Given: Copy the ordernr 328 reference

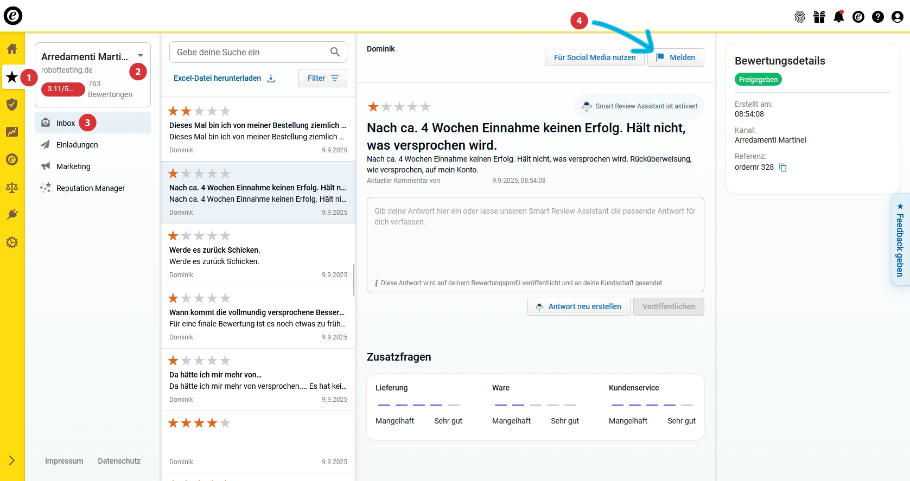Looking at the screenshot, I should 783,168.
